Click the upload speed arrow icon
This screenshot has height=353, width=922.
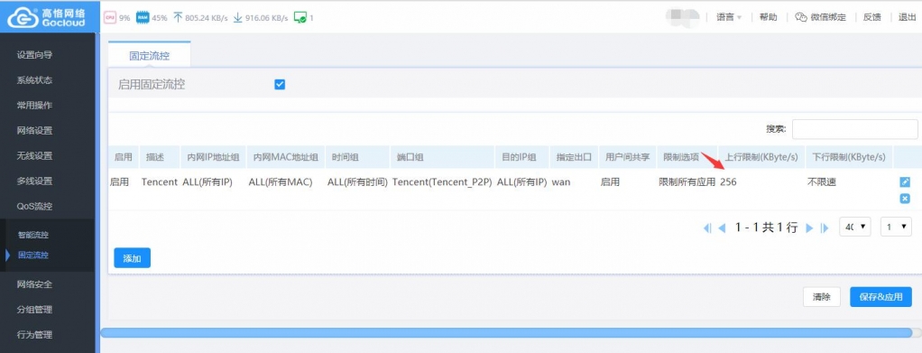tap(178, 18)
